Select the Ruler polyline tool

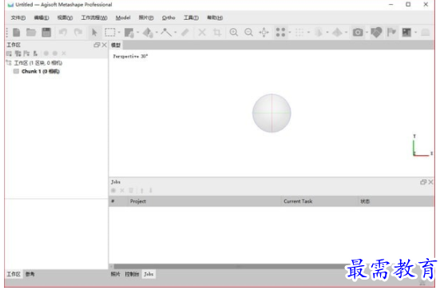coord(166,32)
